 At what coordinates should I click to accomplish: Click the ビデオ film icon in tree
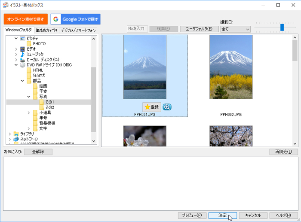(23, 49)
